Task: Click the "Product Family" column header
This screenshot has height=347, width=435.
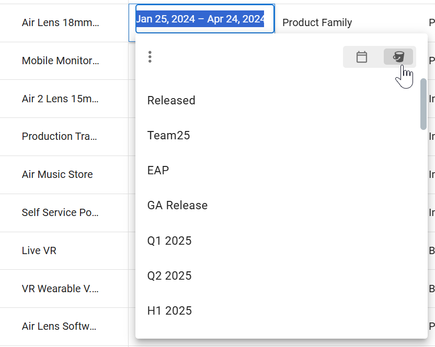Action: (x=317, y=22)
